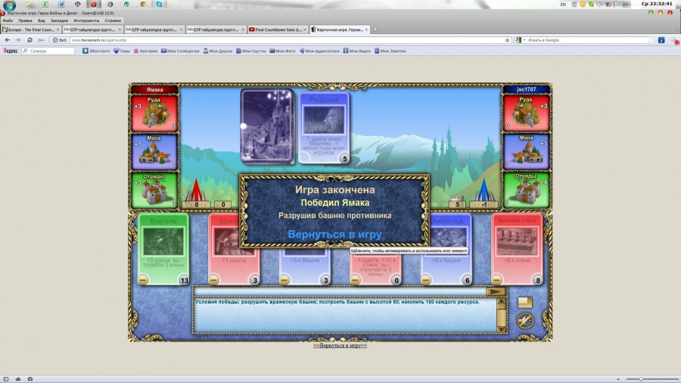Follow the ">>Вернуться в игру<<" link below game
The height and width of the screenshot is (383, 681).
pos(340,346)
